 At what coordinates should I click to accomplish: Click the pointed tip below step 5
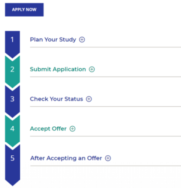point(12,183)
